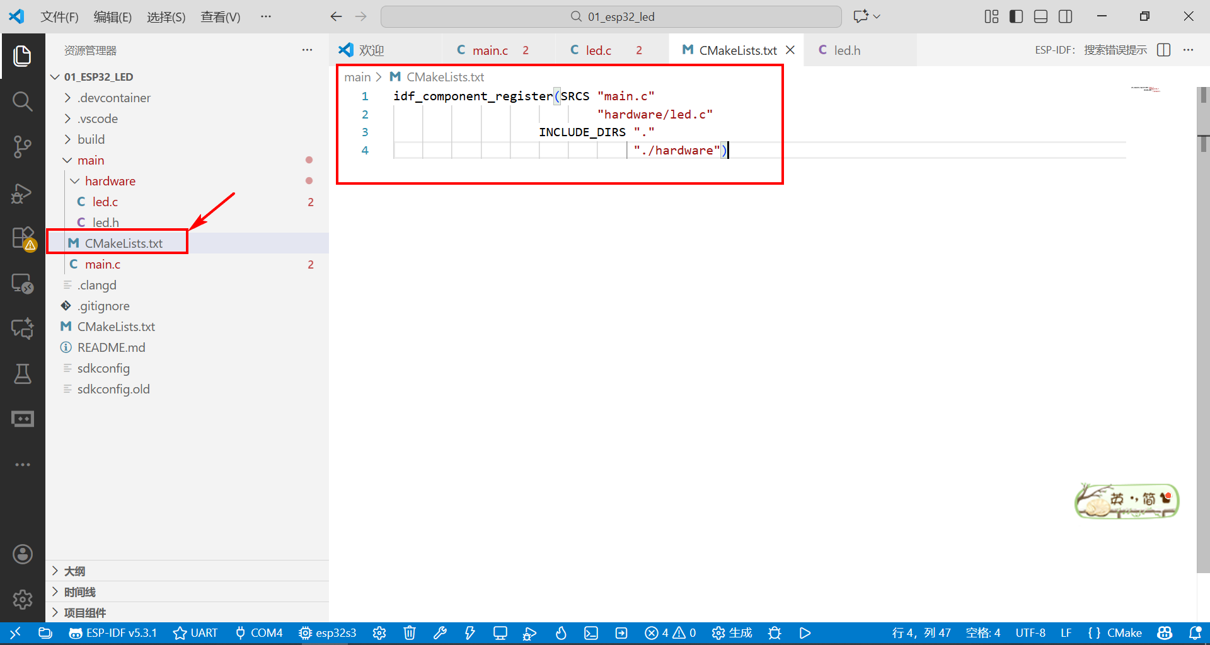The height and width of the screenshot is (645, 1210).
Task: Open the Accounts menu
Action: tap(23, 554)
